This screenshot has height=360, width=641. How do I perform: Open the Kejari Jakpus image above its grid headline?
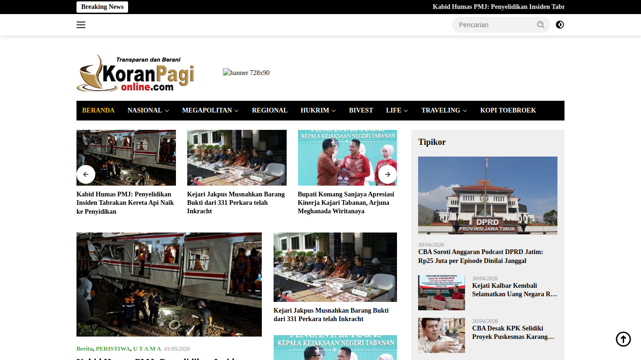click(335, 267)
